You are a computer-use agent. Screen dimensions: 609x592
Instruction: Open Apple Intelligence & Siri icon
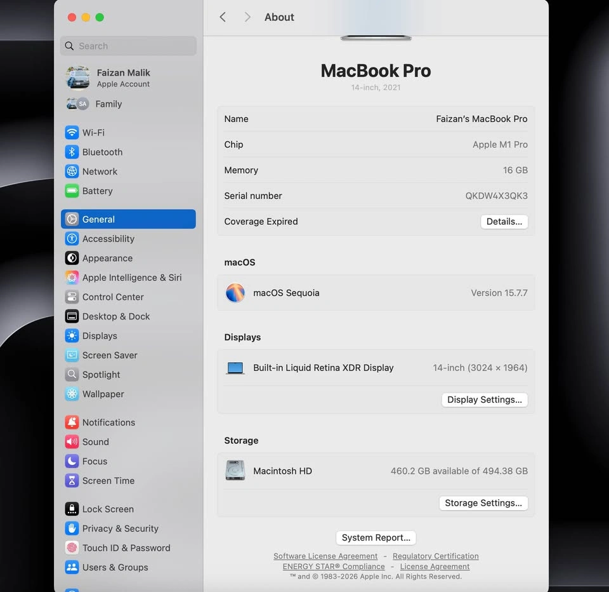[x=72, y=278]
